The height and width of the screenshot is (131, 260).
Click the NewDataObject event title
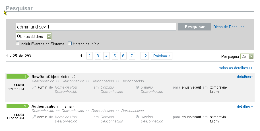coord(46,77)
